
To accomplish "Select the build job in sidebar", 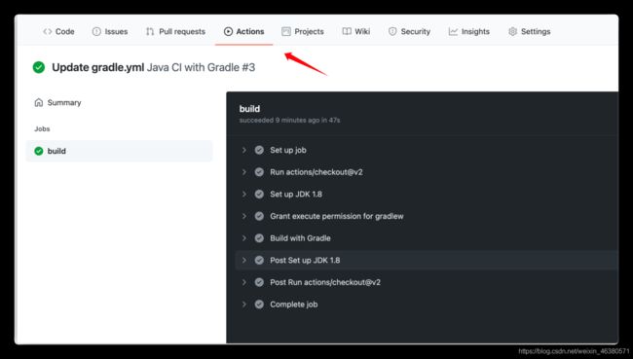I will (x=119, y=151).
